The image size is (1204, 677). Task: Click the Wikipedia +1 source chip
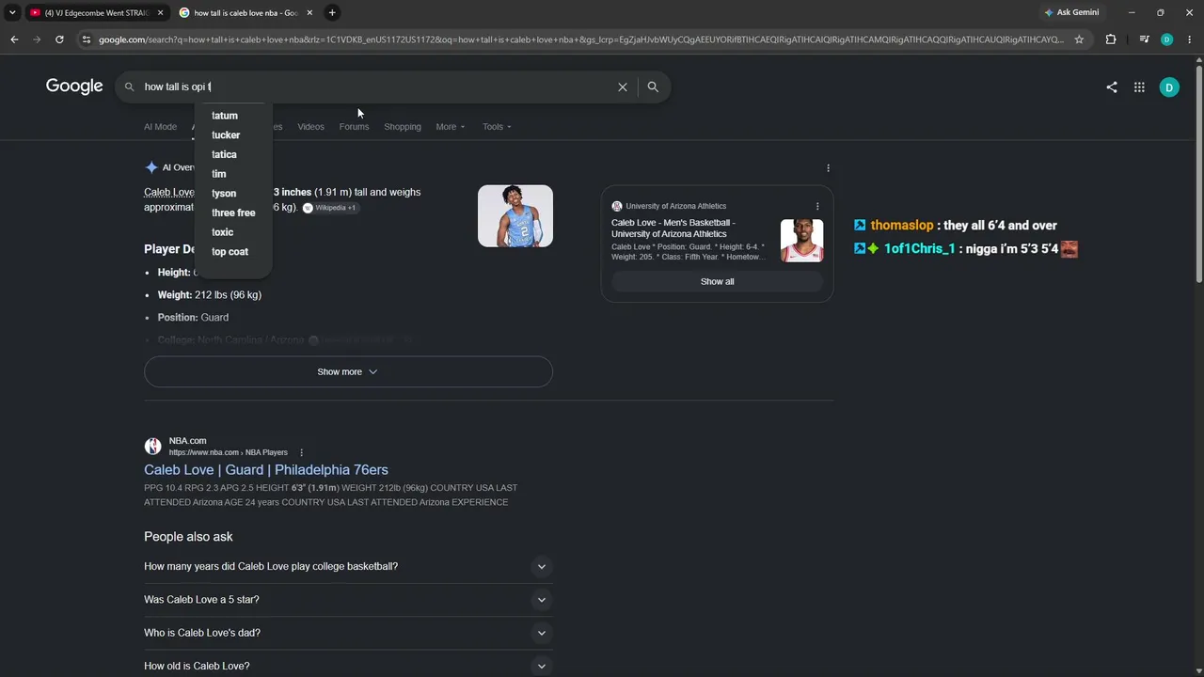(x=329, y=208)
